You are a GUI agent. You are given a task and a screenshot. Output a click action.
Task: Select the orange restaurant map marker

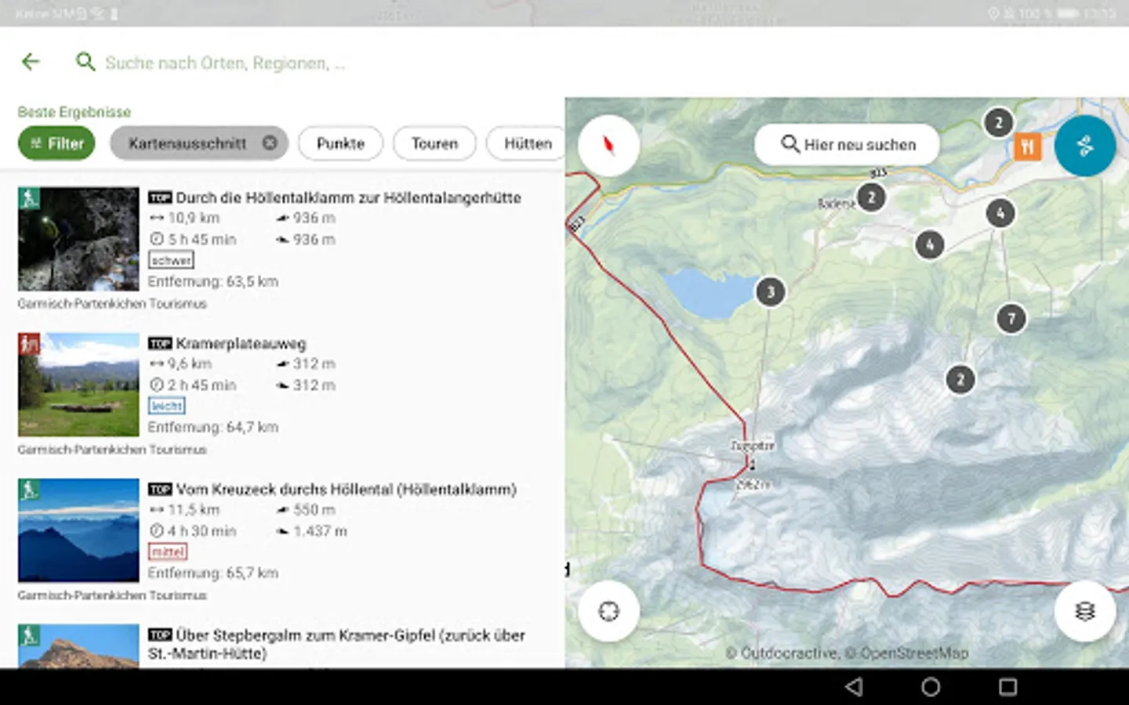click(1027, 146)
